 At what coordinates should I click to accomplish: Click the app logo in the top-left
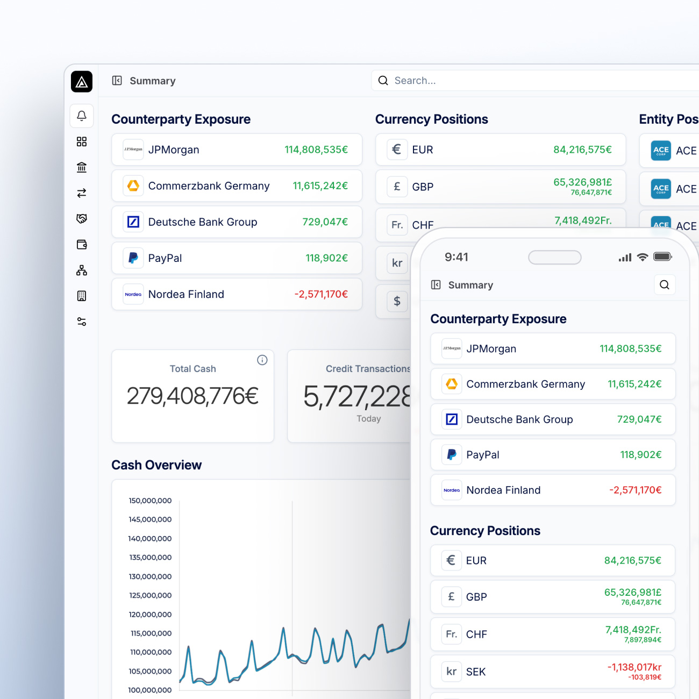[x=81, y=81]
